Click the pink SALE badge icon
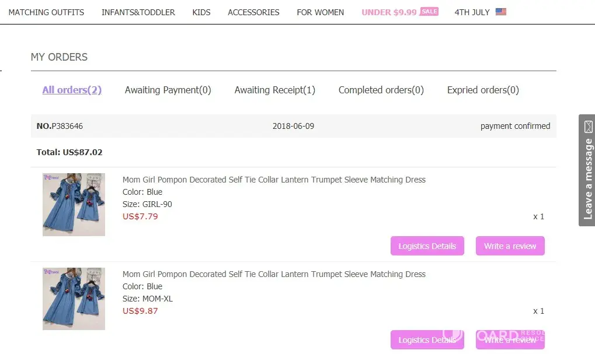595x354 pixels. [x=429, y=12]
